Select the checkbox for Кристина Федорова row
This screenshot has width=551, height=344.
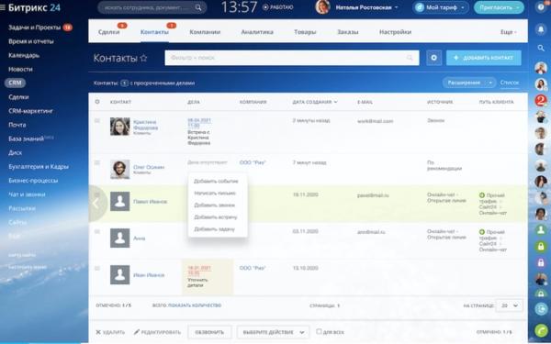pos(97,121)
